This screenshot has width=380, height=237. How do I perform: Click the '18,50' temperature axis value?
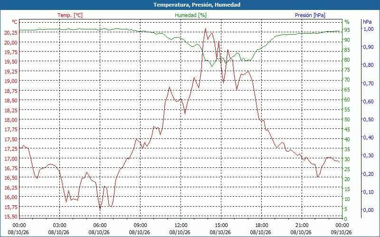[x=11, y=100]
